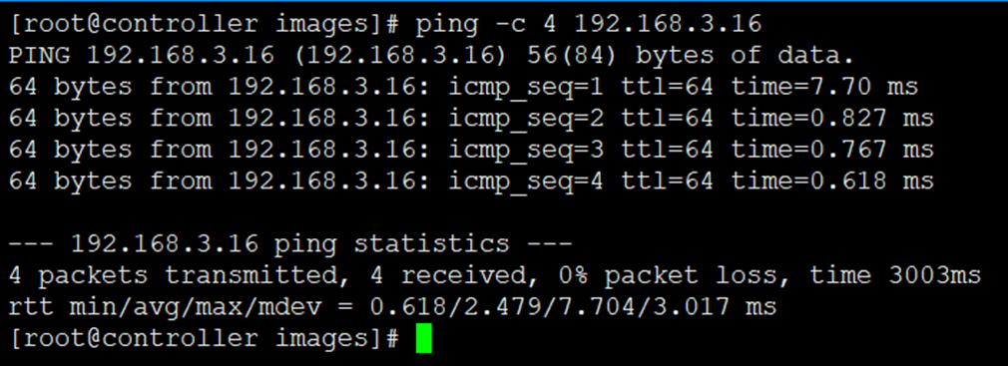Click the first '[root@controller images]#' prompt

pos(204,24)
